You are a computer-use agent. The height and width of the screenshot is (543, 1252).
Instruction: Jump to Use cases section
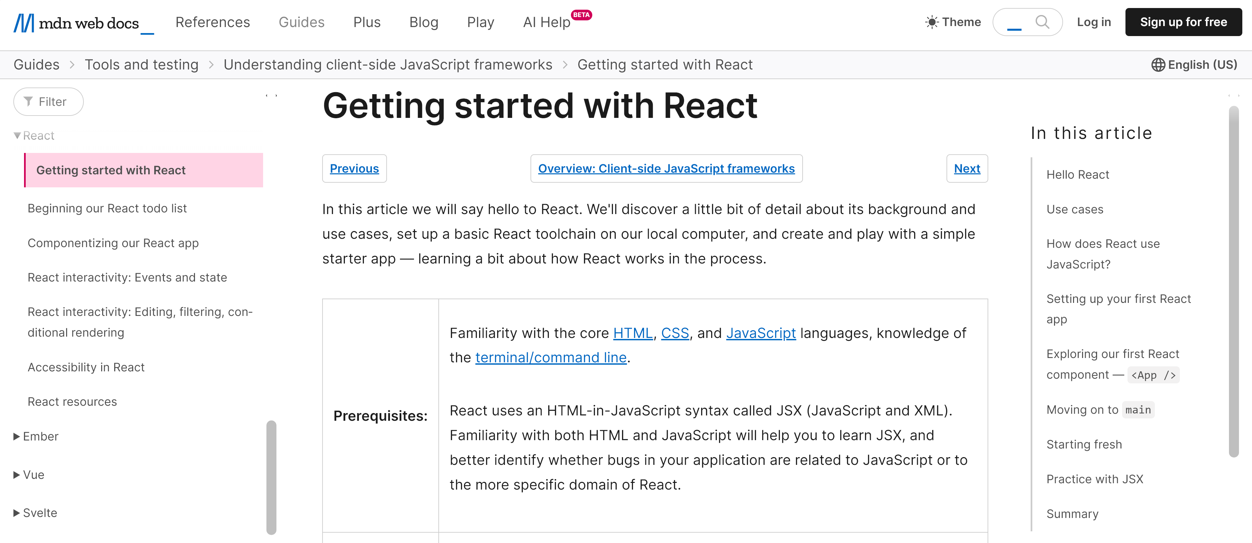point(1075,209)
